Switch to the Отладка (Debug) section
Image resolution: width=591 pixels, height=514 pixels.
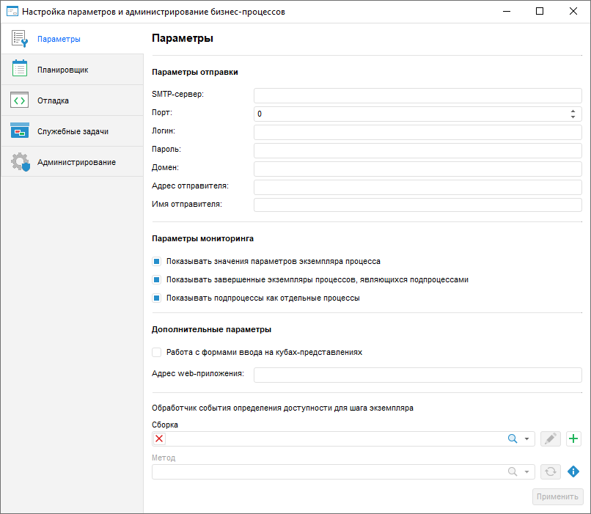point(53,100)
